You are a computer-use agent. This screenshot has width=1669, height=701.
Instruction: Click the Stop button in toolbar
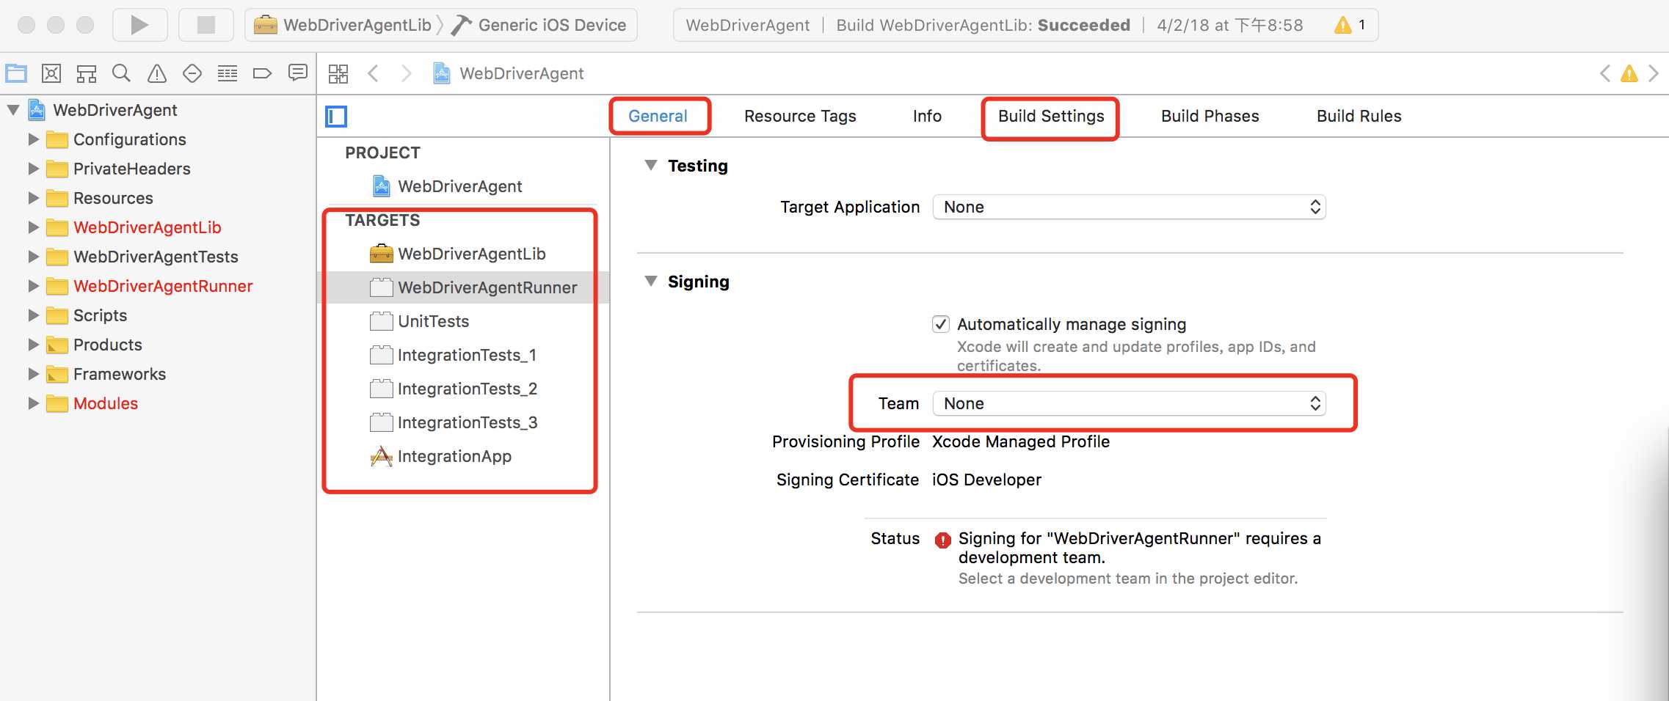[206, 25]
